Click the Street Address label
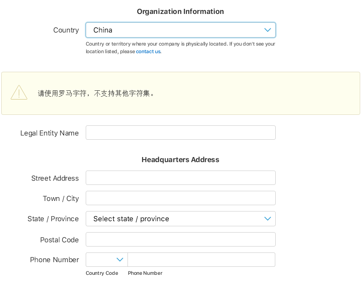 [x=55, y=178]
